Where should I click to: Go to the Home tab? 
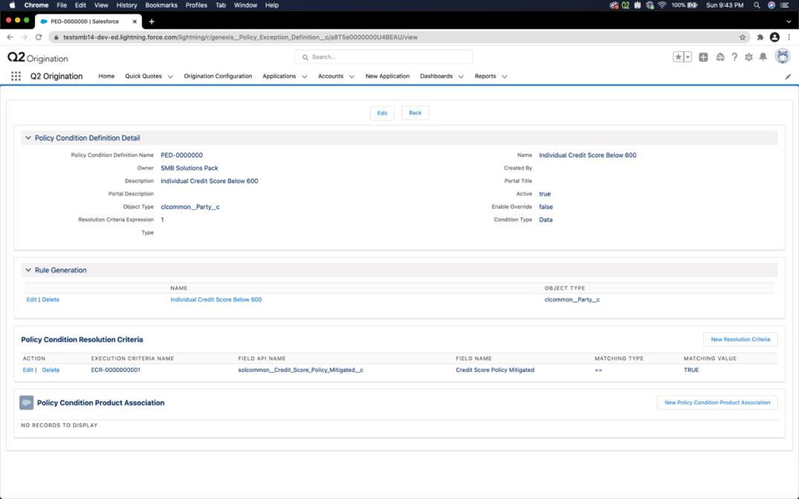click(x=106, y=76)
